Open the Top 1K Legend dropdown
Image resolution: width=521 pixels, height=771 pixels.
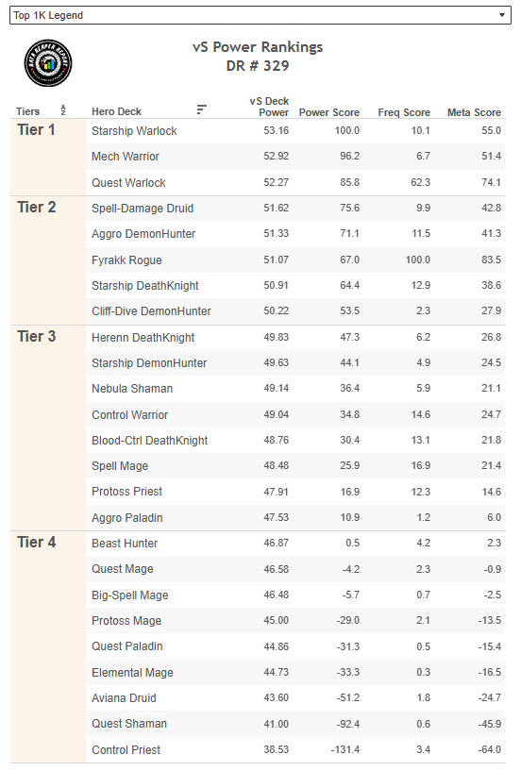260,15
